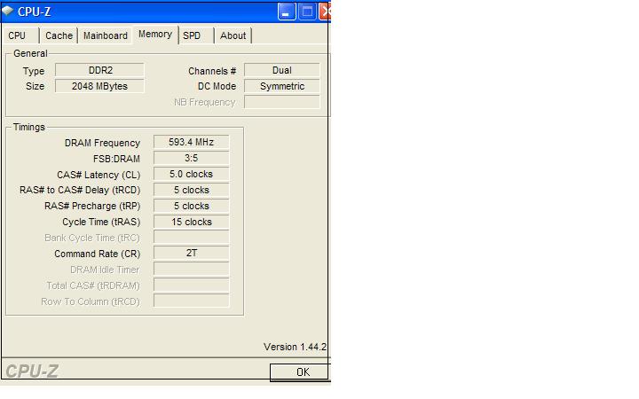
Task: Click the FSB:DRAM ratio value 3:5
Action: 191,158
